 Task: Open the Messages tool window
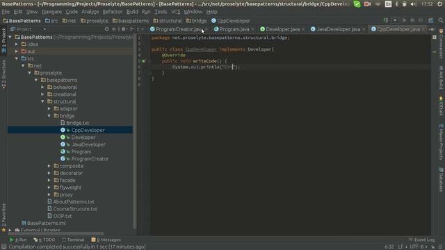click(106, 240)
